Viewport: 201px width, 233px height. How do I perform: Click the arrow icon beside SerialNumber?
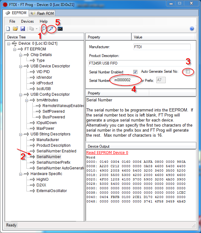tap(32, 156)
